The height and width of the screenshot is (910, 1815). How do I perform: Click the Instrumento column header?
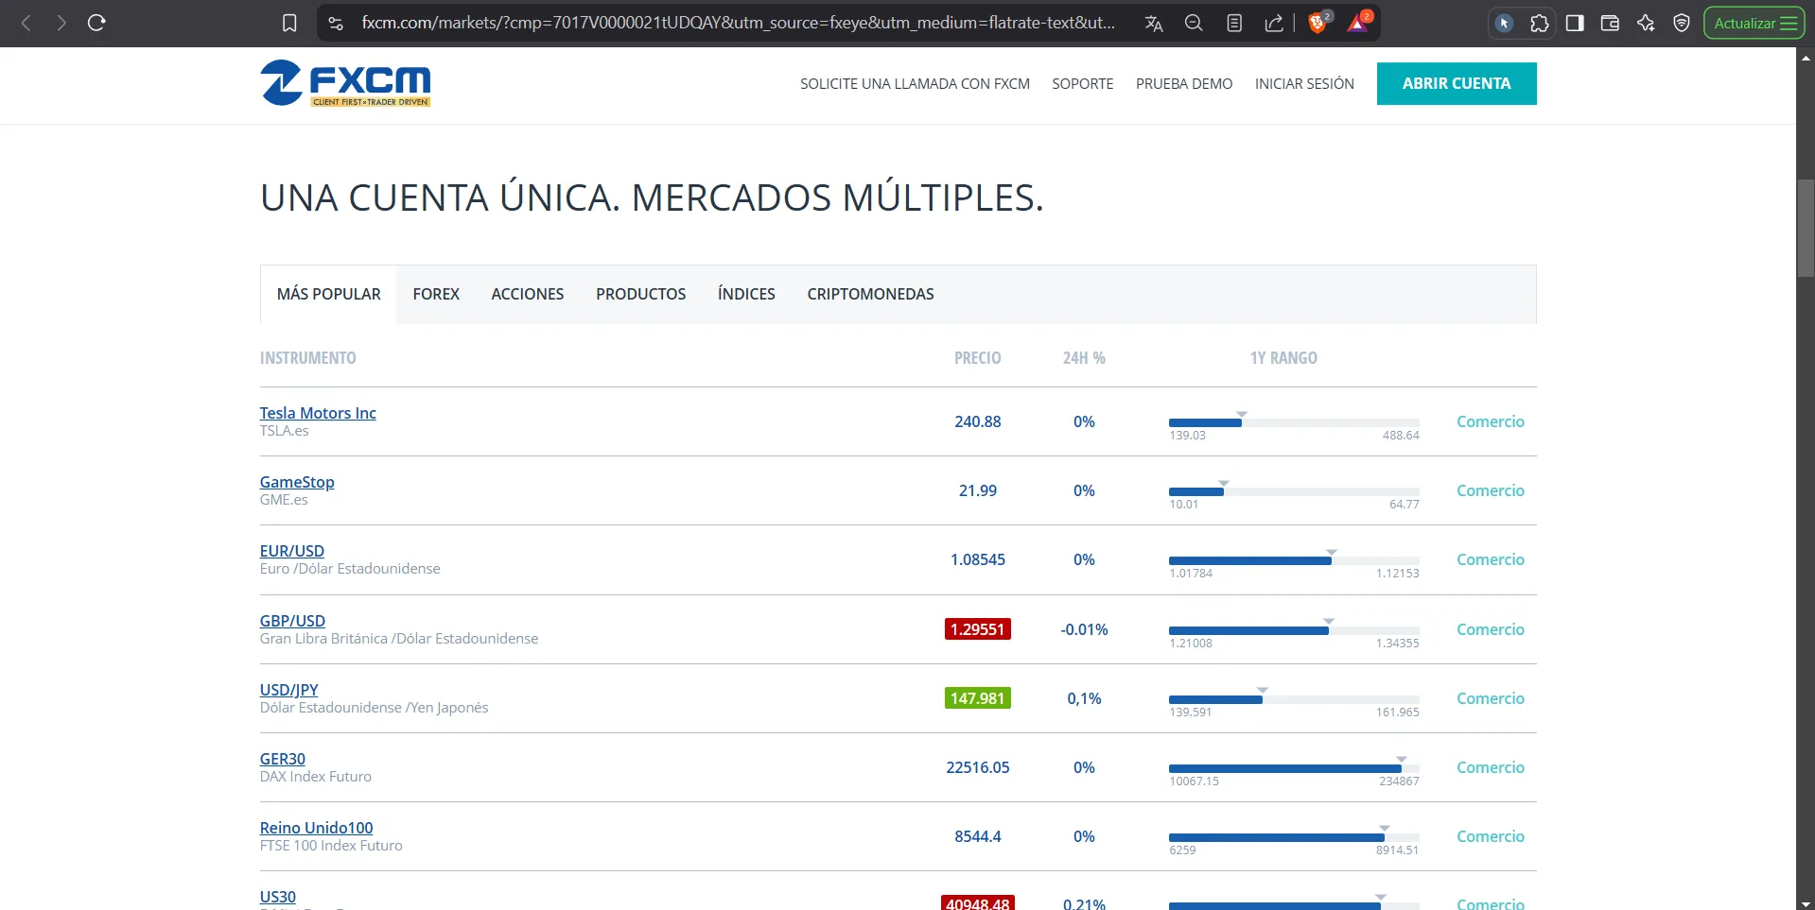(308, 358)
